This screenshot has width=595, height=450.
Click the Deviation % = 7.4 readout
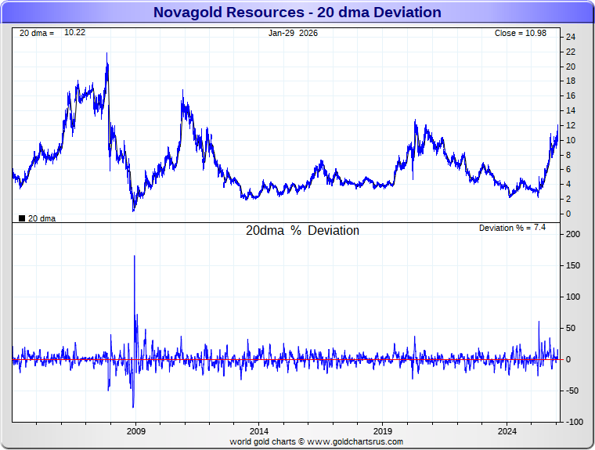tap(512, 227)
